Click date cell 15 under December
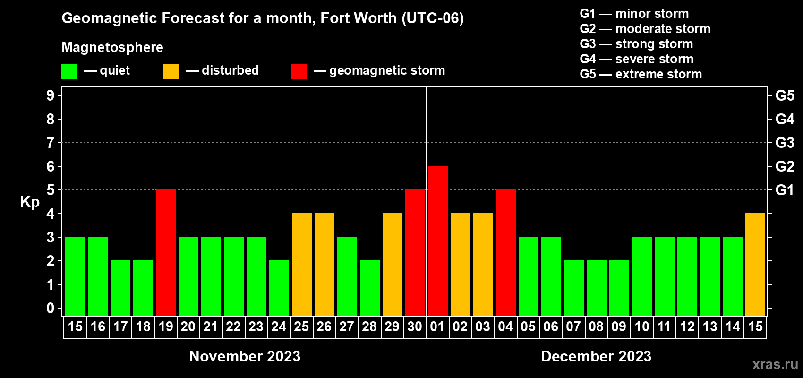Viewport: 803px width, 378px height. pos(755,327)
